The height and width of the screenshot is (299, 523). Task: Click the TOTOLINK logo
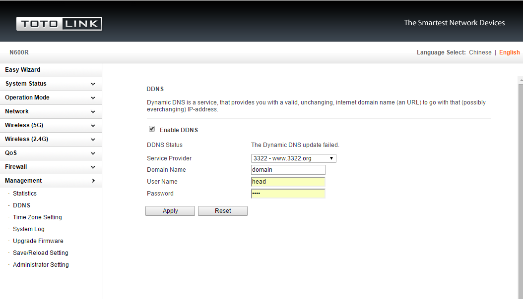(59, 24)
